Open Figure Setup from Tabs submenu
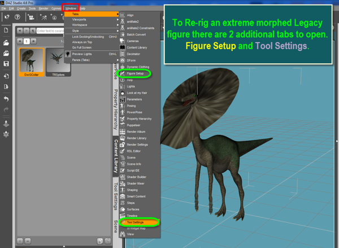 pos(135,73)
